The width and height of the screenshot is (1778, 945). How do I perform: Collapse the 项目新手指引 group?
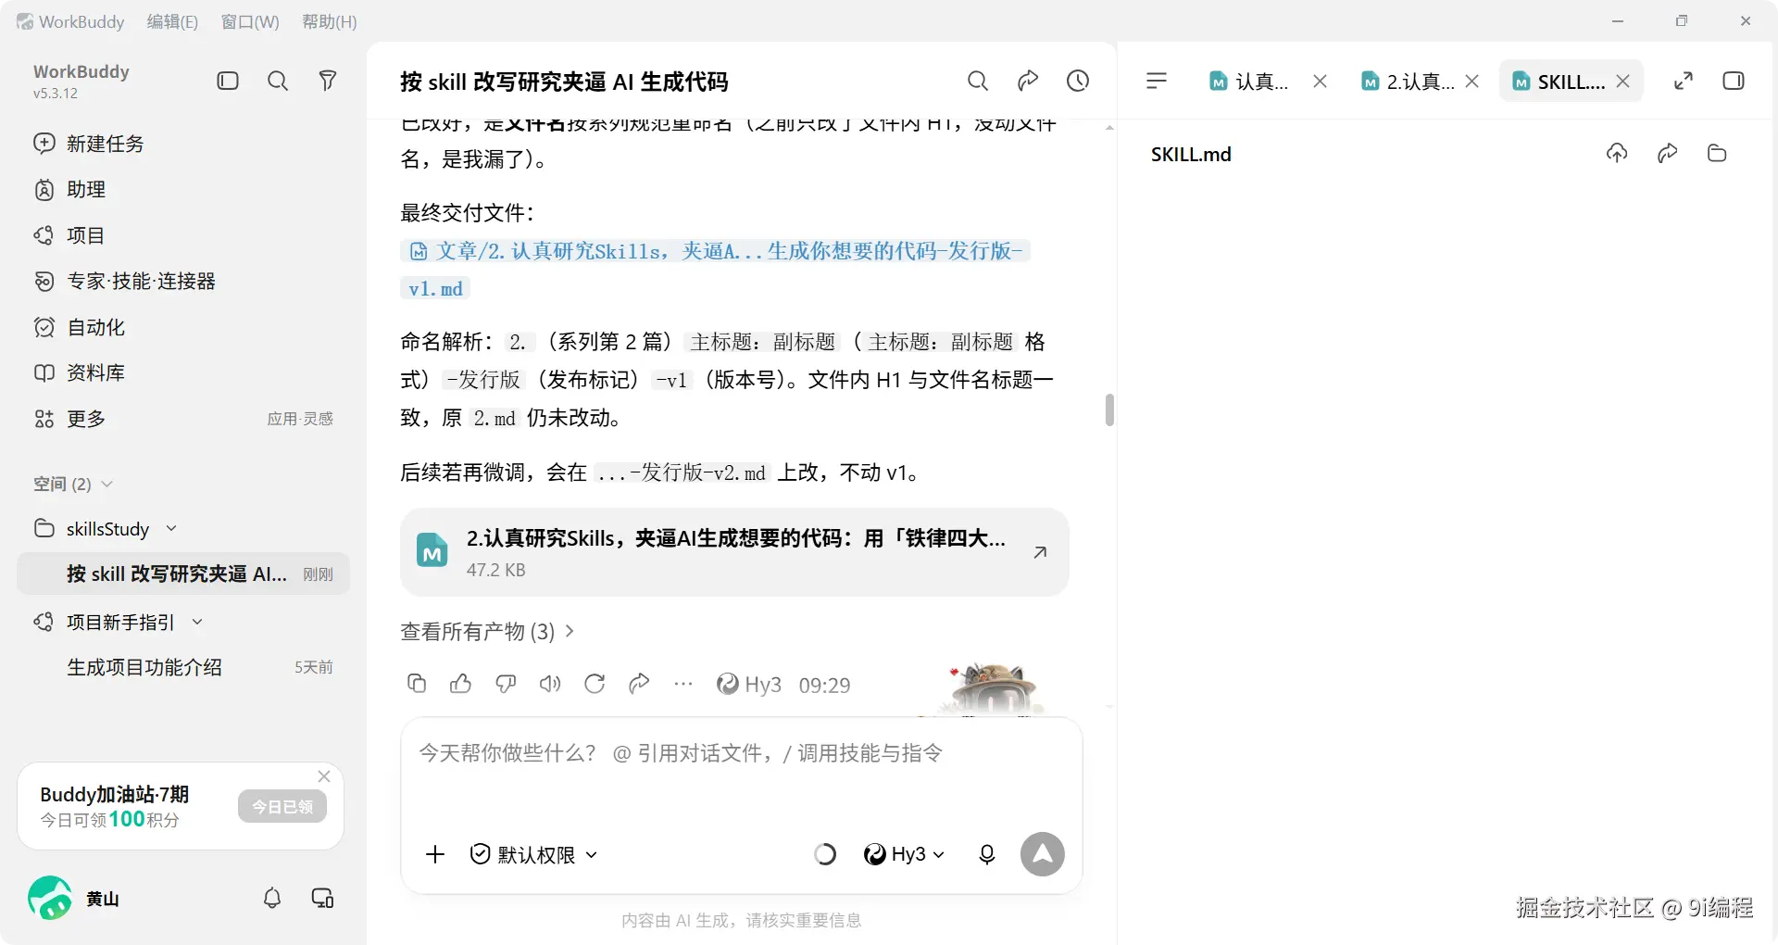[197, 623]
